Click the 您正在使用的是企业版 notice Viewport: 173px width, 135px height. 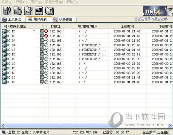(x=152, y=19)
